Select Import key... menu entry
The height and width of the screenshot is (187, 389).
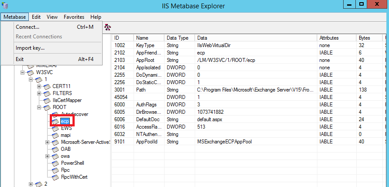pyautogui.click(x=30, y=48)
